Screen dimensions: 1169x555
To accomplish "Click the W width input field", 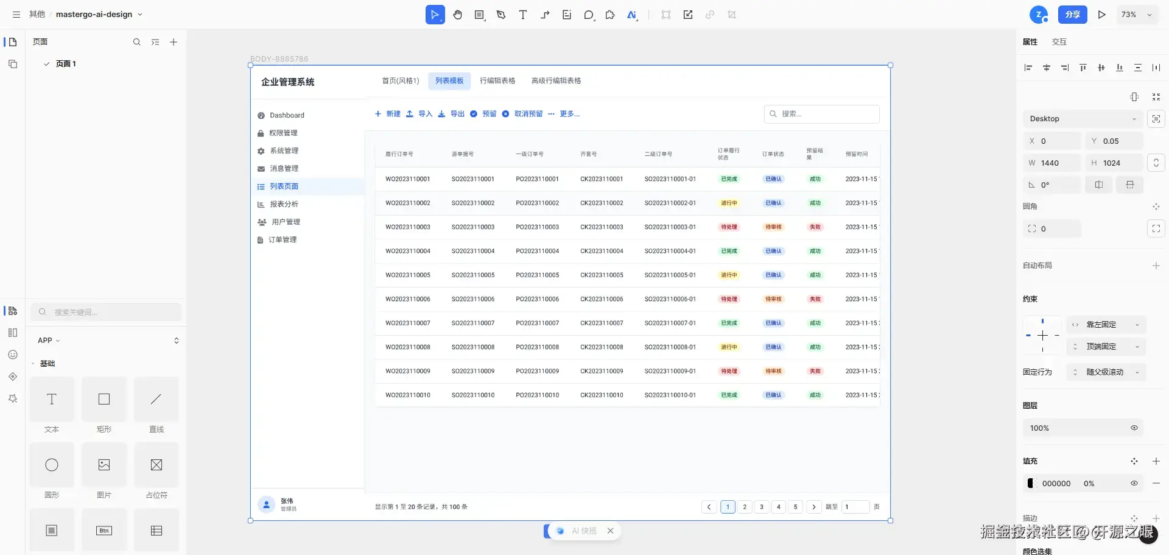I will (1053, 163).
